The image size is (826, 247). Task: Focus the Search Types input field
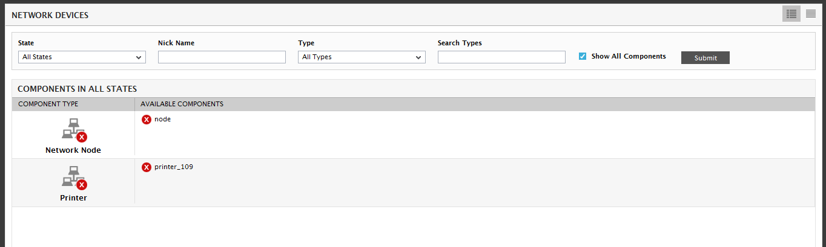501,57
